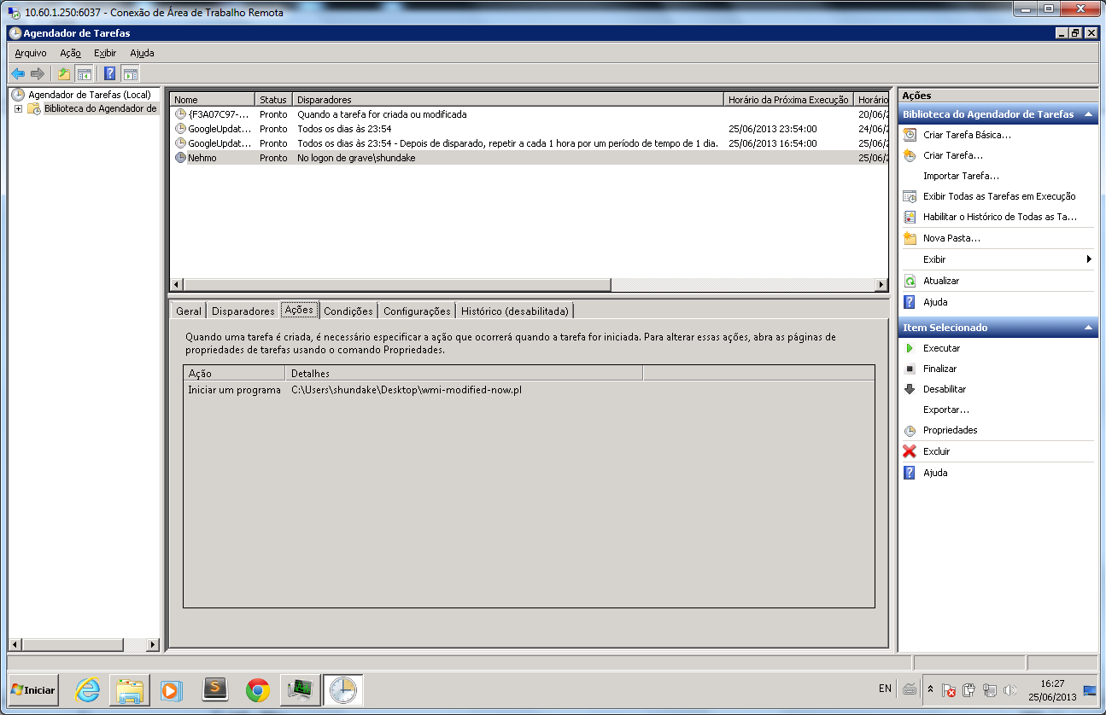Switch to the Geral tab
Viewport: 1106px width, 715px height.
[189, 311]
